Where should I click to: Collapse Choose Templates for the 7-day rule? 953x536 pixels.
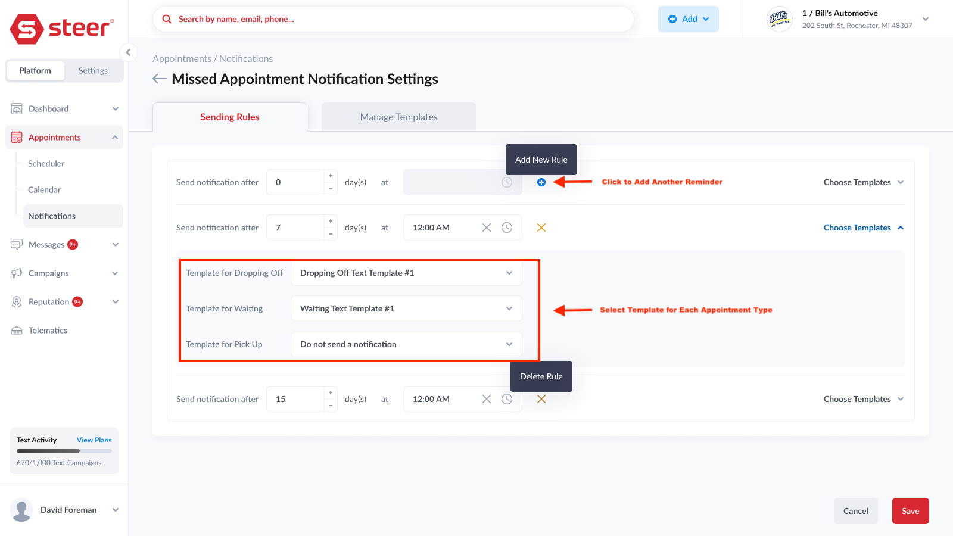point(863,227)
